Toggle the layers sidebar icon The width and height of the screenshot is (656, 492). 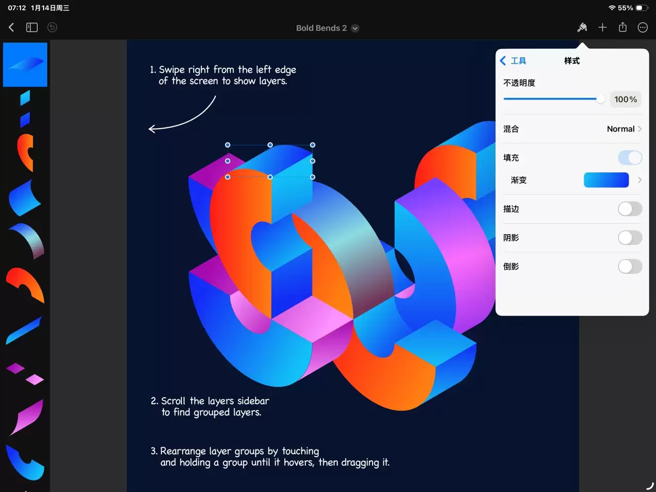click(31, 27)
